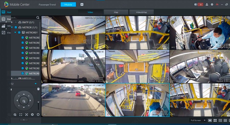230x125 pixels.
Task: Click search magnifier in device tree
Action: point(38,18)
